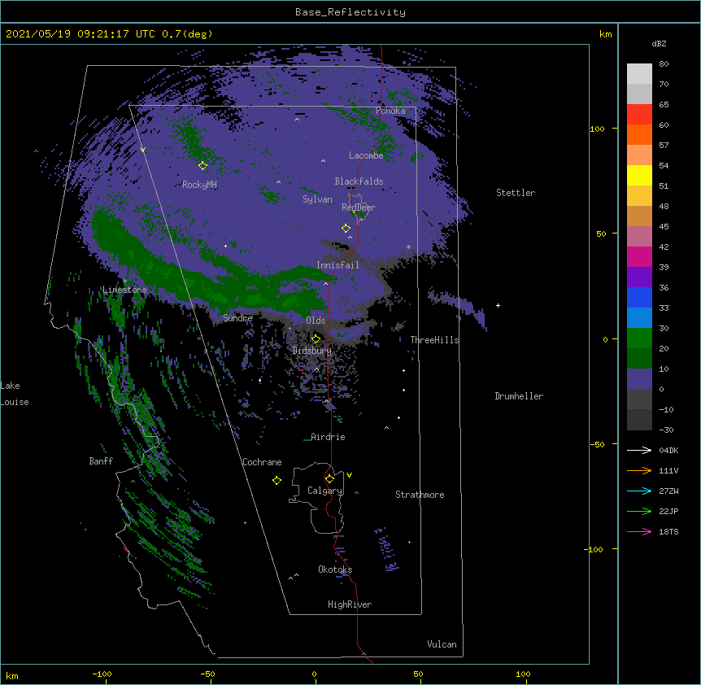Screen dimensions: 701x685
Task: Click the asterisk marker above Limestone label
Action: click(124, 281)
